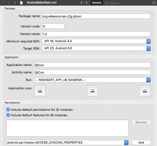
Task: Click the back navigation arrow
Action: click(3, 3)
